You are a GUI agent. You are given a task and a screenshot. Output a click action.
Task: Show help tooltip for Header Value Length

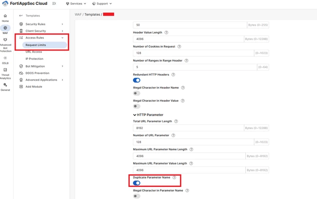(x=166, y=33)
